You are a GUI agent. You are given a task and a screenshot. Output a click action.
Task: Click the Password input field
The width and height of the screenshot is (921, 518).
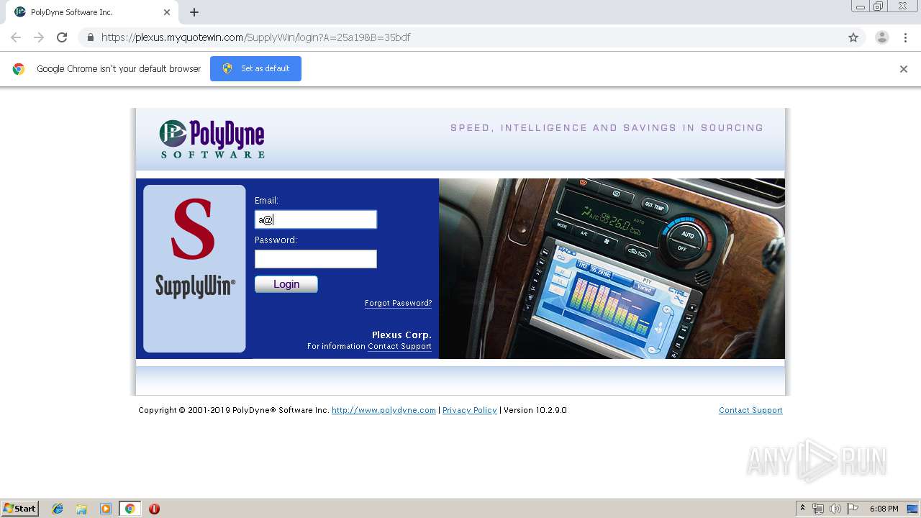click(x=316, y=259)
